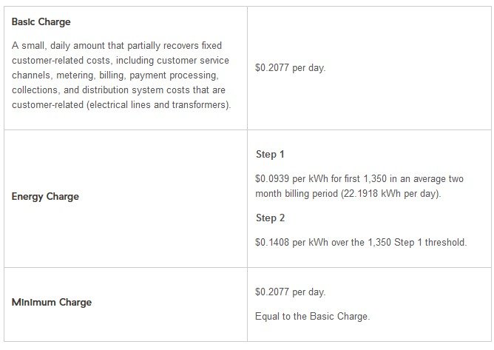494x350 pixels.
Task: Select the Basic Charge description paragraph
Action: point(121,75)
